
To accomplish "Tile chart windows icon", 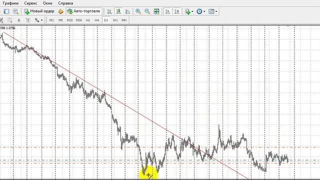I will coord(156,11).
